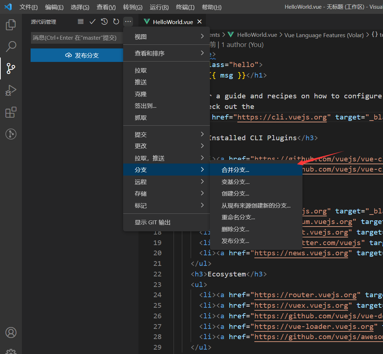Expand 拉取，推送 submenu
The height and width of the screenshot is (354, 383).
[167, 158]
